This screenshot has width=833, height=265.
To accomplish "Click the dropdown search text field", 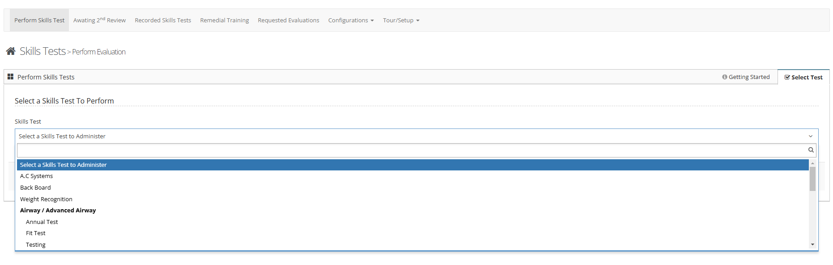I will [412, 150].
